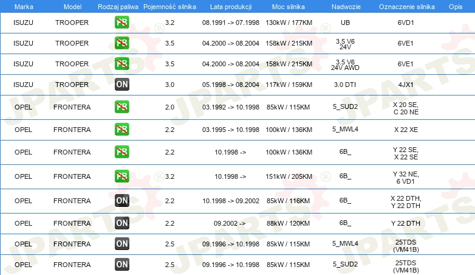
Task: Click the 'Pojemność silnika' column header
Action: (x=169, y=7)
